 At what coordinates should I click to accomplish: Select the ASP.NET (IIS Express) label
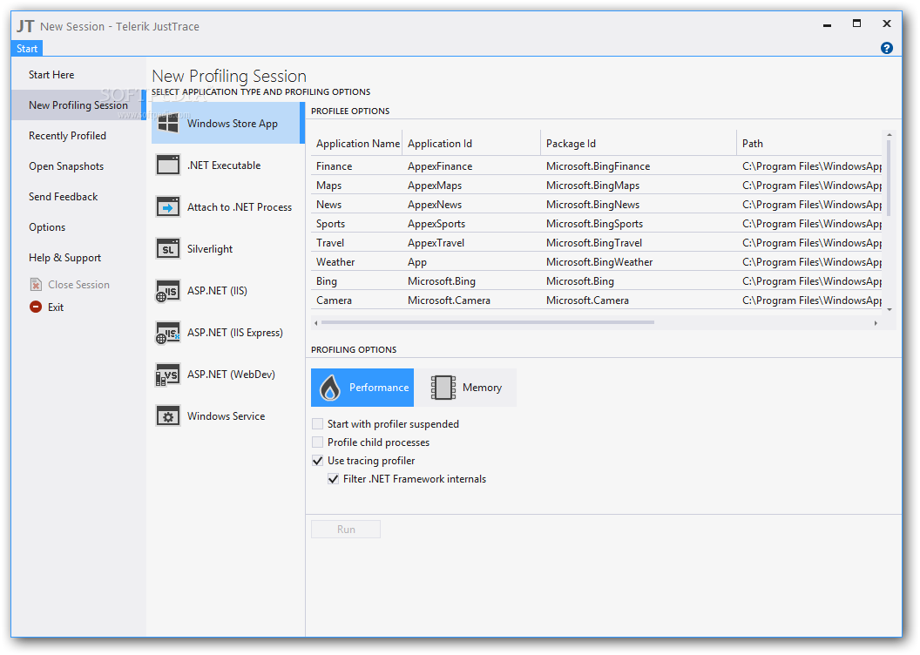[x=234, y=333]
